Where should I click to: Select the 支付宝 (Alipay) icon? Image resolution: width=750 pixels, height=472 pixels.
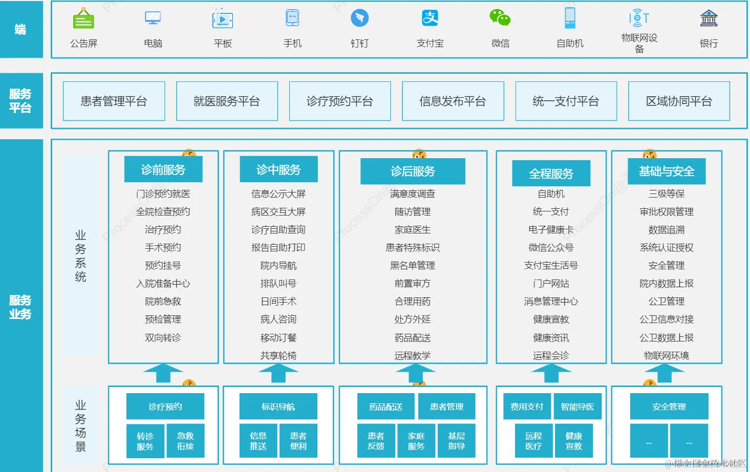tap(430, 18)
